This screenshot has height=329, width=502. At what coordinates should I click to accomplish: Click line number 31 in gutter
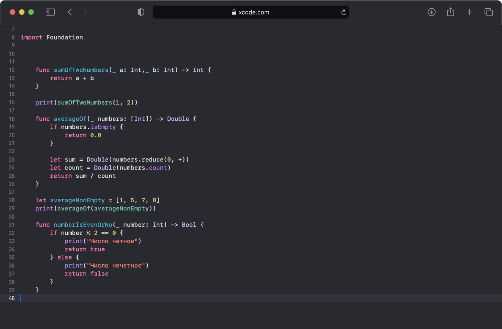tap(12, 225)
